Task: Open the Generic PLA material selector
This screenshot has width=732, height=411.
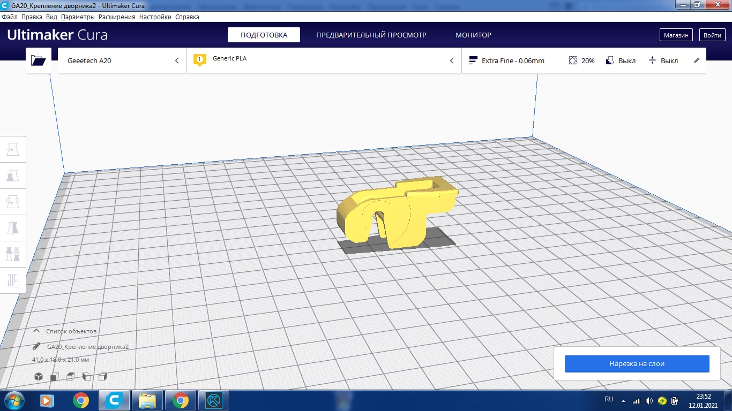Action: pyautogui.click(x=324, y=60)
